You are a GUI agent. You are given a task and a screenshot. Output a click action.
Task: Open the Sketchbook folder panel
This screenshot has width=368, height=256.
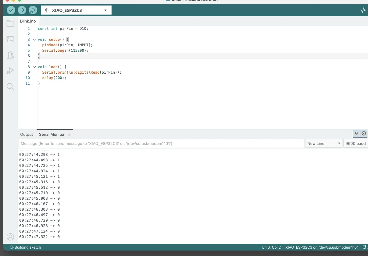click(10, 23)
